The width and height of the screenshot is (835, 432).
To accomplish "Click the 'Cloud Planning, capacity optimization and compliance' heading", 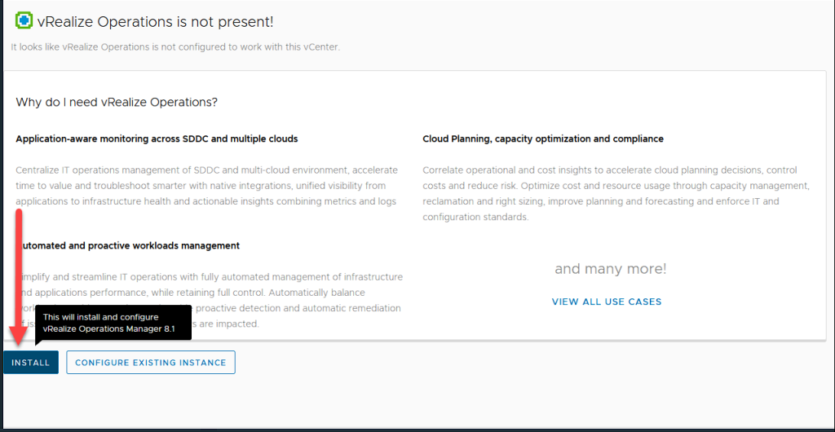I will click(543, 139).
